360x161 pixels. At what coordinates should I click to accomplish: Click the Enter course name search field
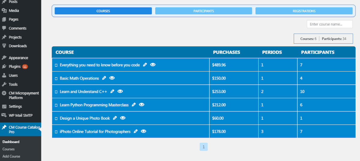point(329,24)
